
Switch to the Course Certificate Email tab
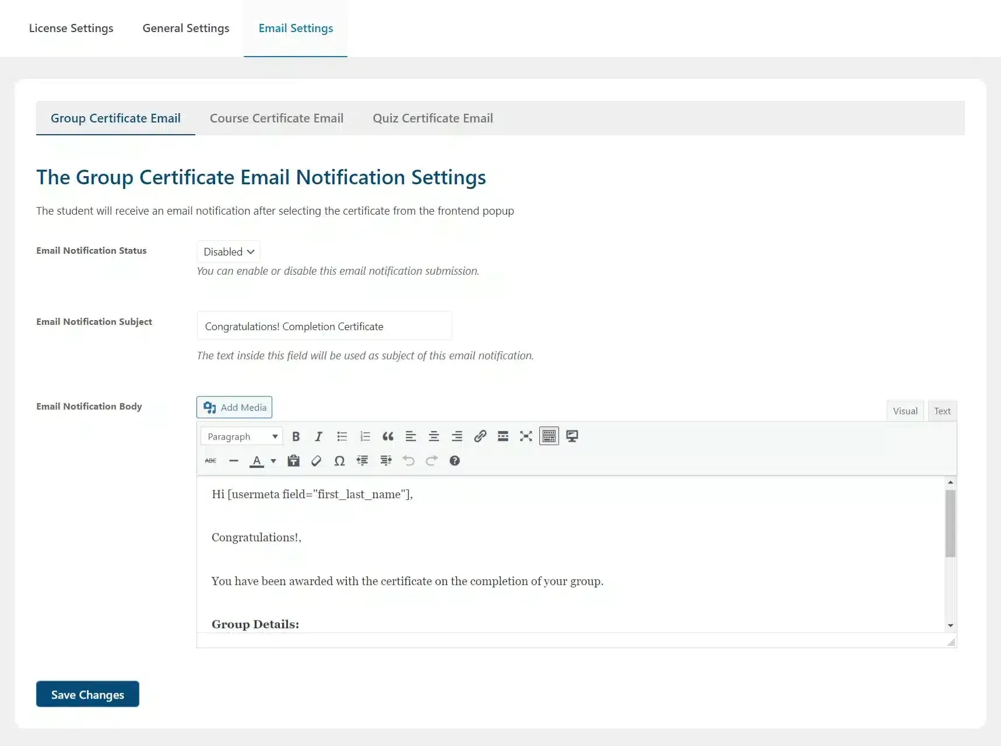[276, 118]
